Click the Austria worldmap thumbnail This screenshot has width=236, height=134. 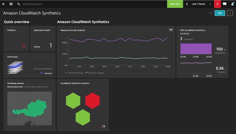click(29, 108)
